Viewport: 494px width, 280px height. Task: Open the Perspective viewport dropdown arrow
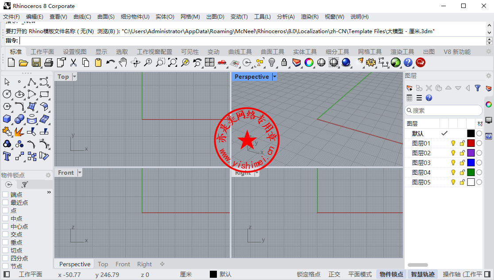274,77
